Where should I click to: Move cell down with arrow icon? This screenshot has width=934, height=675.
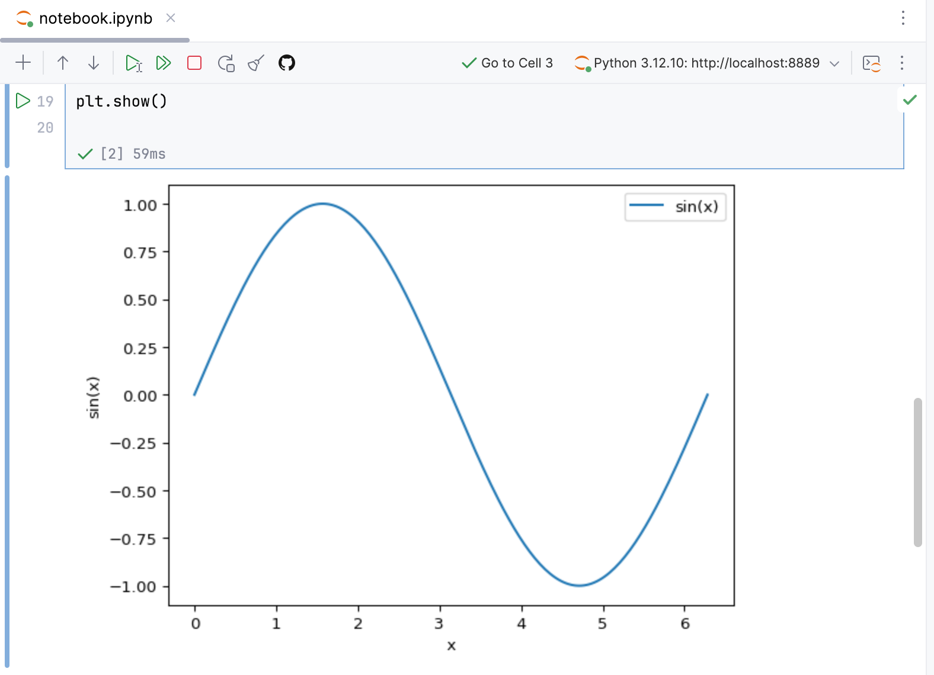pyautogui.click(x=94, y=63)
